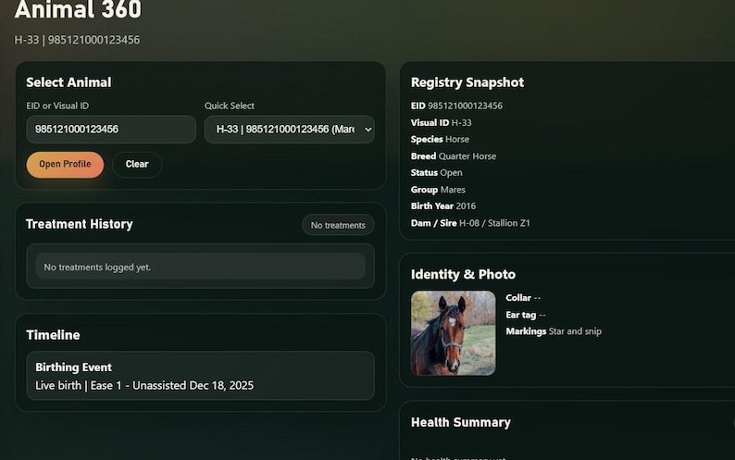Click the 'Ear tag --' row
The width and height of the screenshot is (735, 460).
[x=526, y=315]
